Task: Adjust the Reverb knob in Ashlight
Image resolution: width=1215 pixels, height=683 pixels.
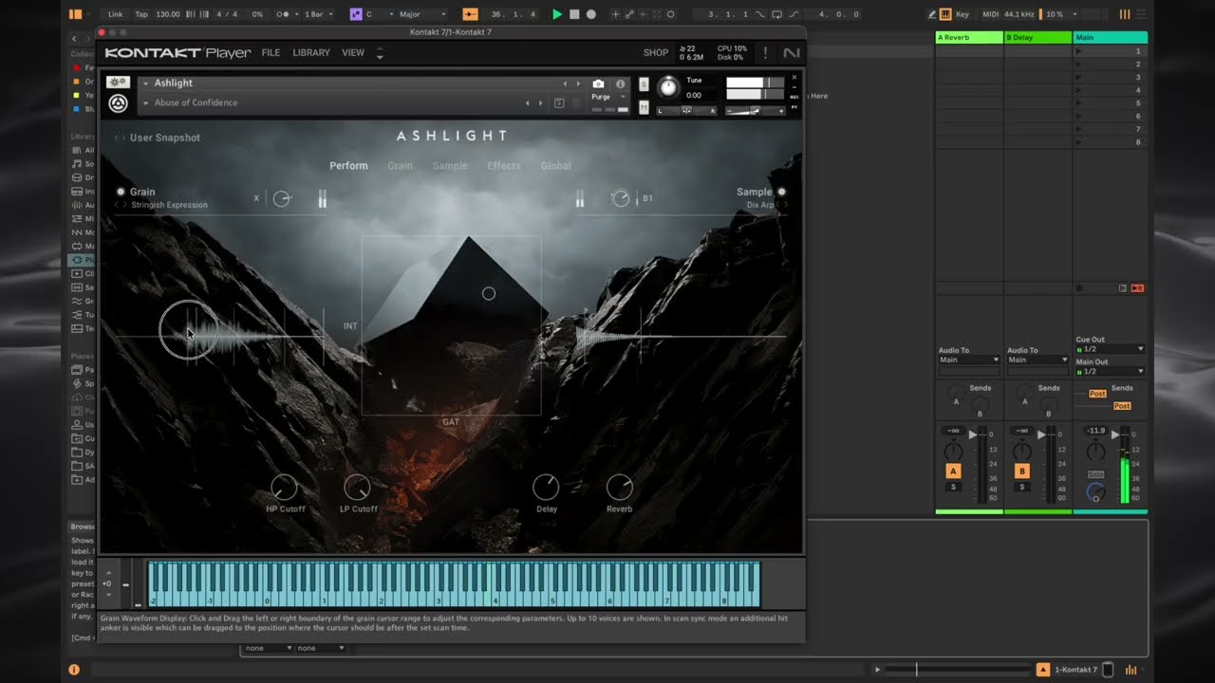Action: (x=619, y=488)
